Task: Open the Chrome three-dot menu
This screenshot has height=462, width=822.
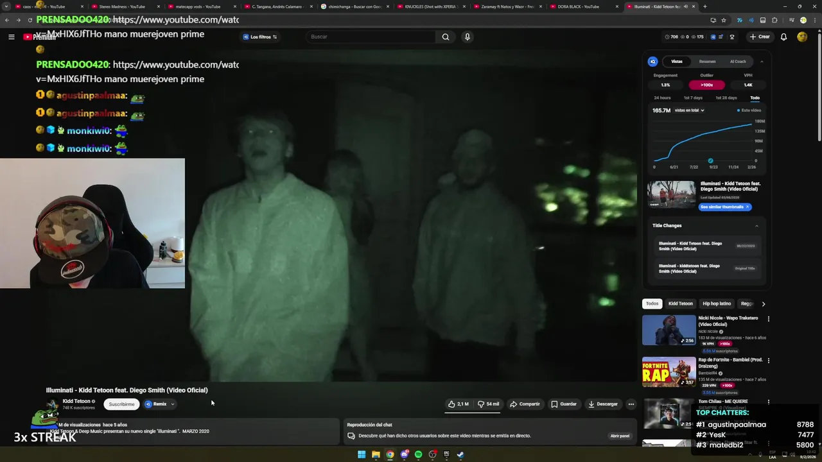Action: [x=814, y=20]
